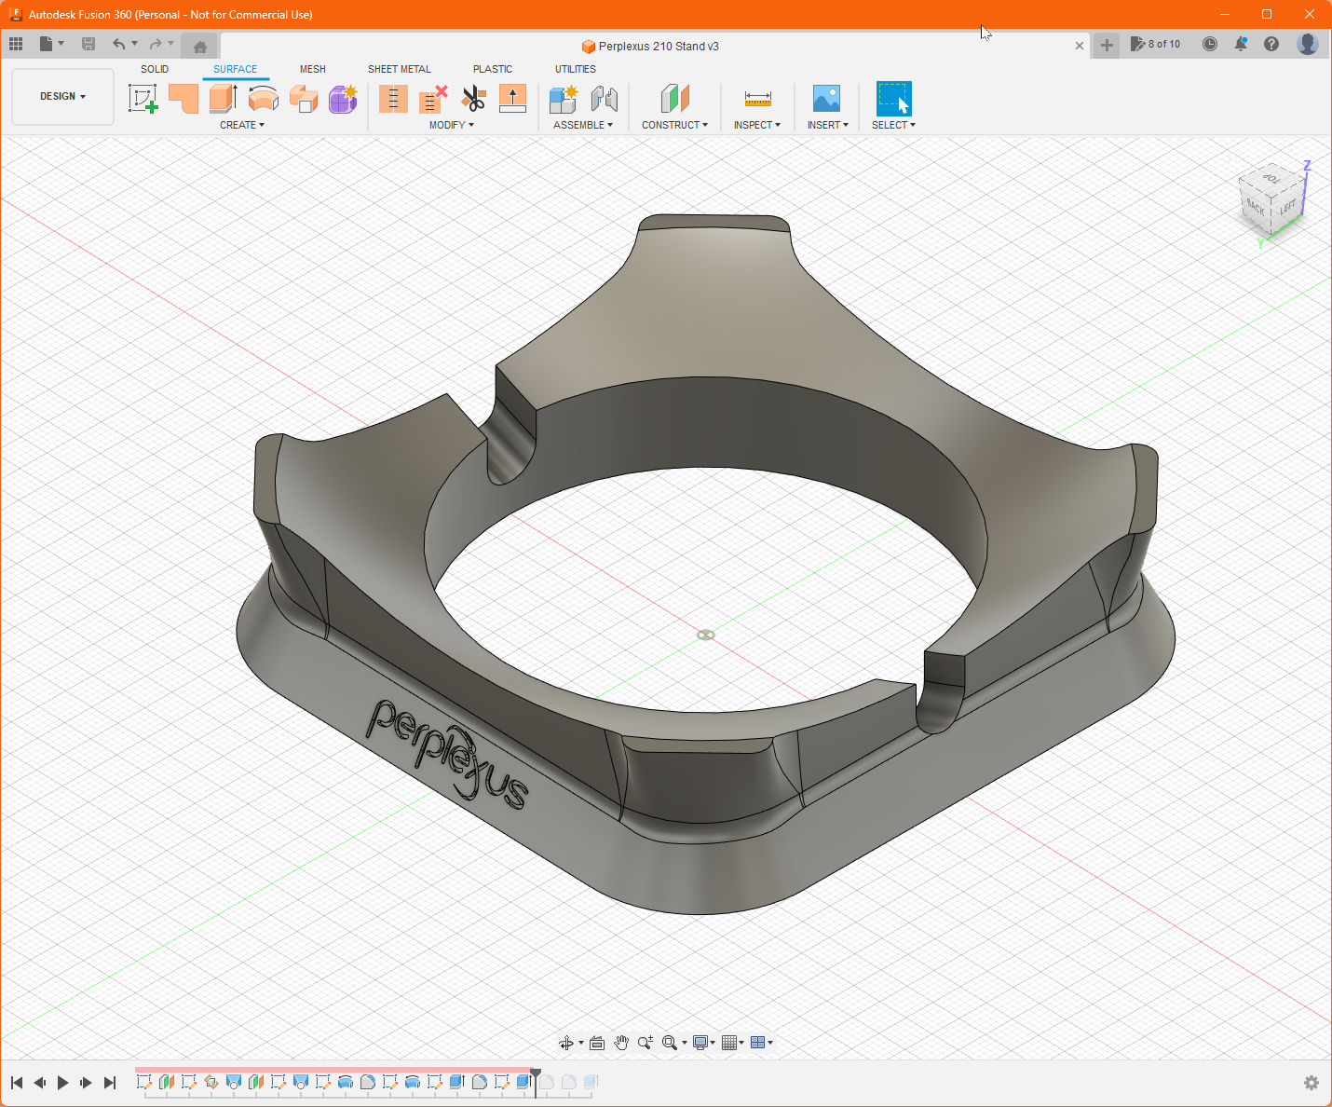The image size is (1332, 1107).
Task: Switch to the SOLID tab
Action: (155, 69)
